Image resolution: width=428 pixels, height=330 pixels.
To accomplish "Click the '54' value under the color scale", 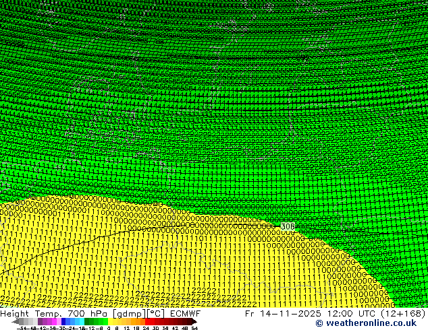I will [x=194, y=328].
